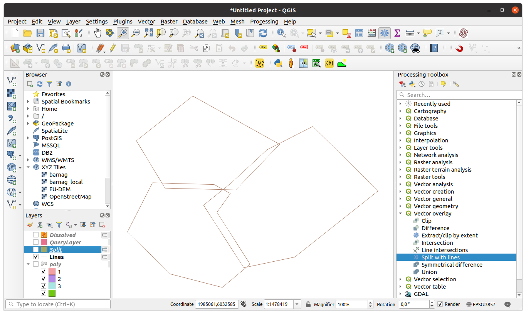Enable visibility of Split layer
Screen dimensions: 526x314
tap(36, 250)
